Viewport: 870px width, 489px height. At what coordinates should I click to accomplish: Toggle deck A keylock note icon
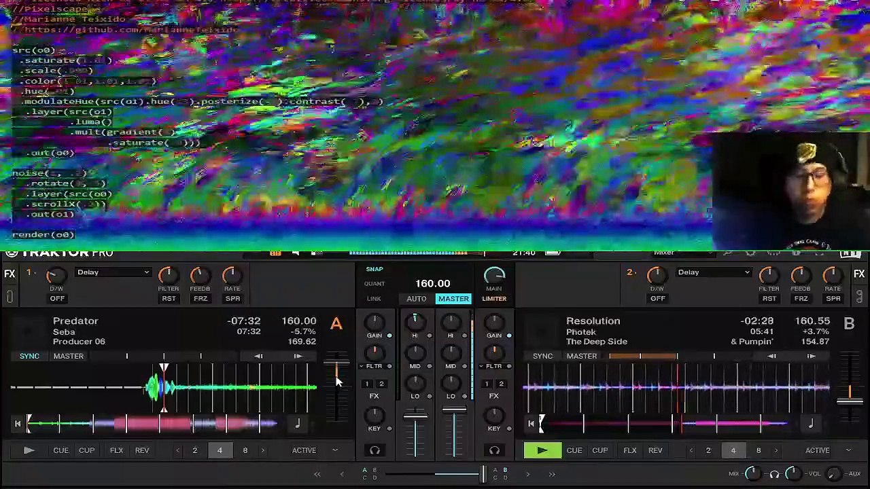tap(297, 424)
